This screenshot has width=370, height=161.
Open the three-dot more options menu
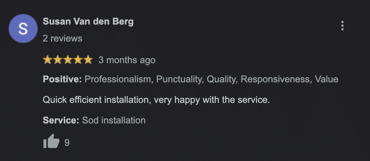[x=342, y=26]
